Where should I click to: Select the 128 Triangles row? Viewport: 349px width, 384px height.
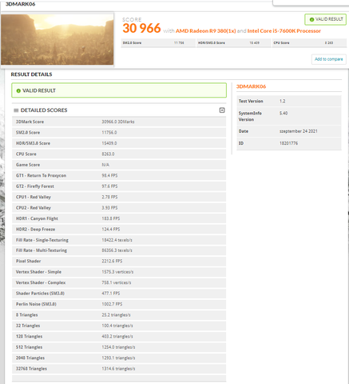coord(119,337)
